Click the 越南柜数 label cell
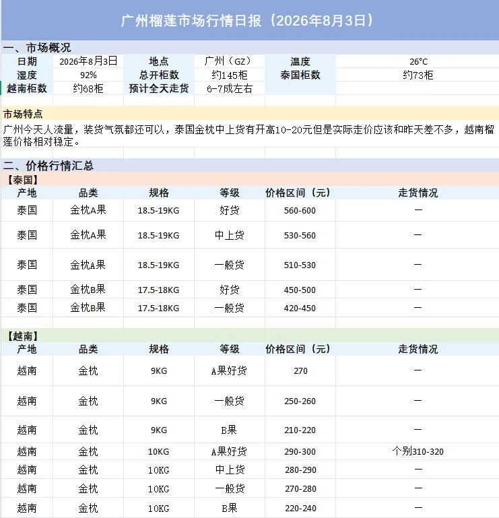Image resolution: width=499 pixels, height=518 pixels. [x=27, y=88]
